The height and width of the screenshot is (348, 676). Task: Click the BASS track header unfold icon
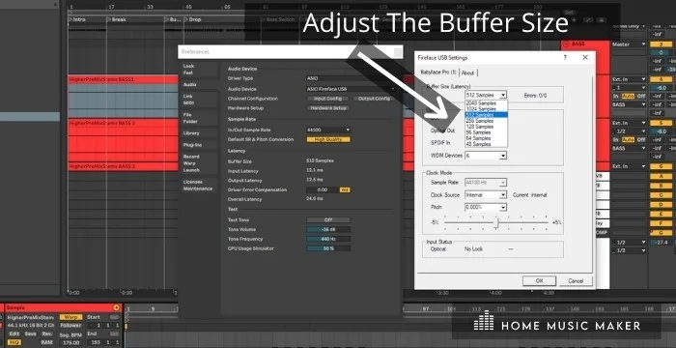coord(566,44)
